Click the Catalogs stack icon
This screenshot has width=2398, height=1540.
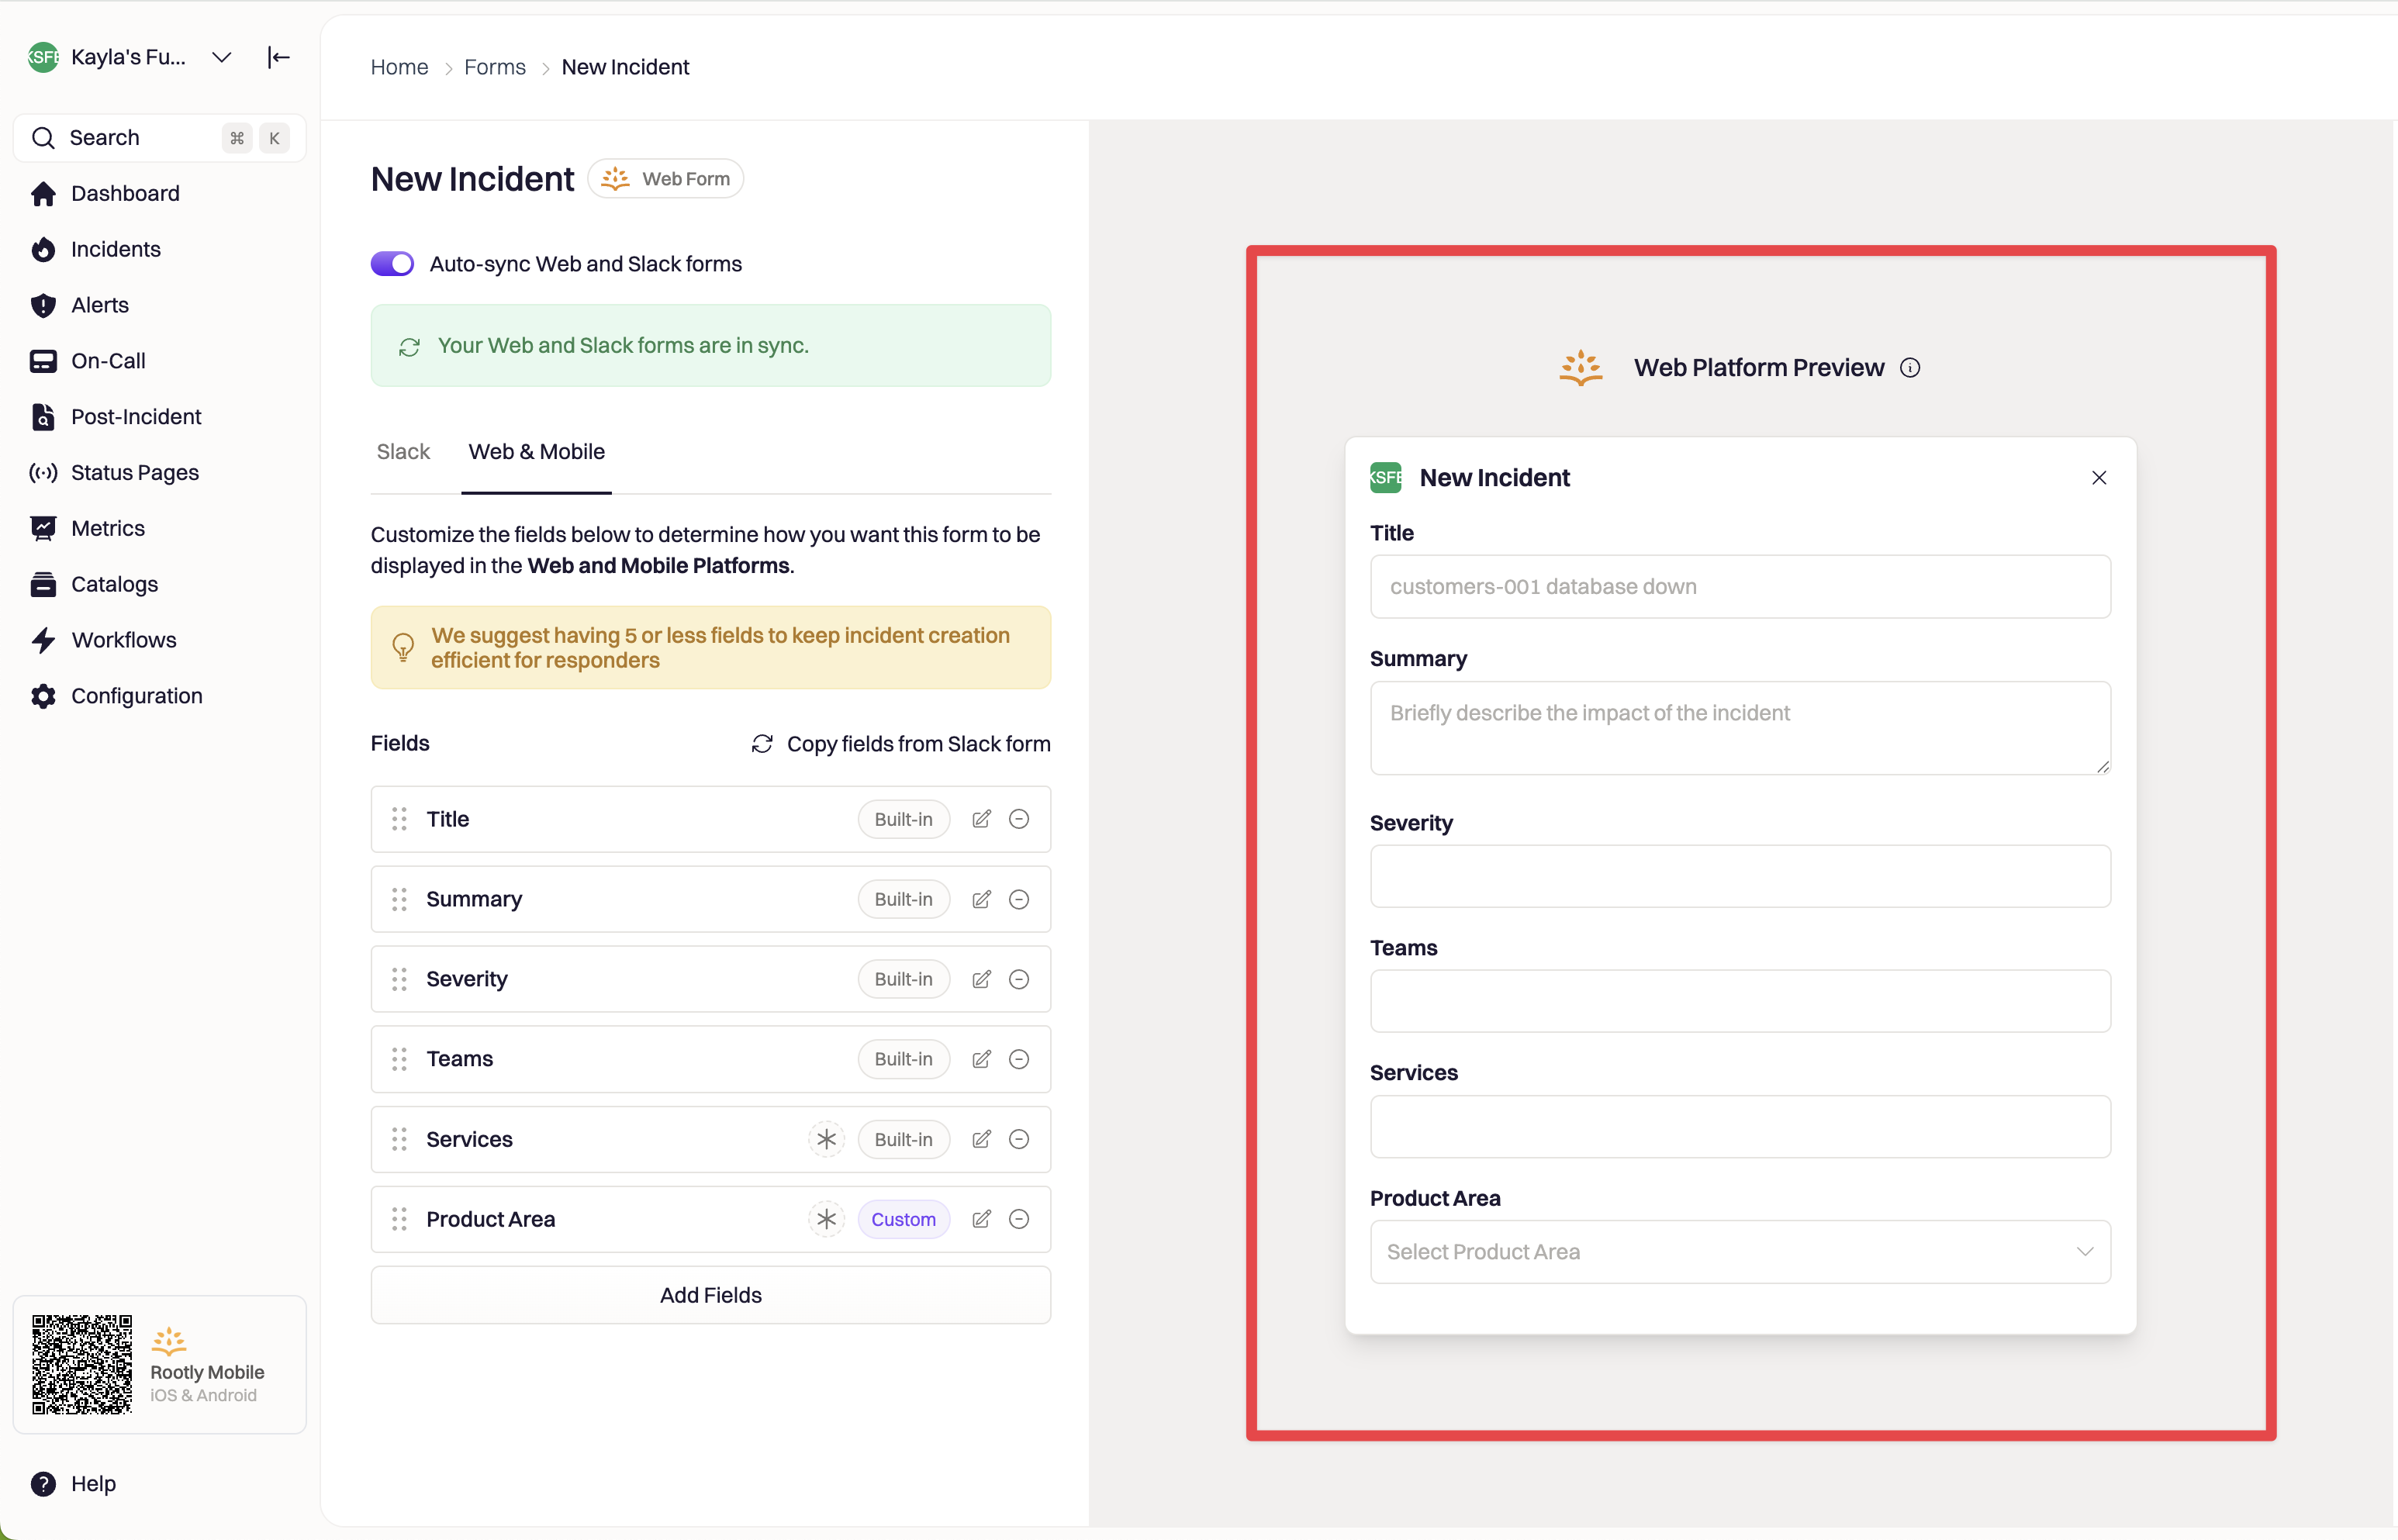click(x=43, y=585)
